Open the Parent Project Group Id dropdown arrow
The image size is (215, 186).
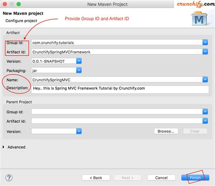pyautogui.click(x=205, y=112)
